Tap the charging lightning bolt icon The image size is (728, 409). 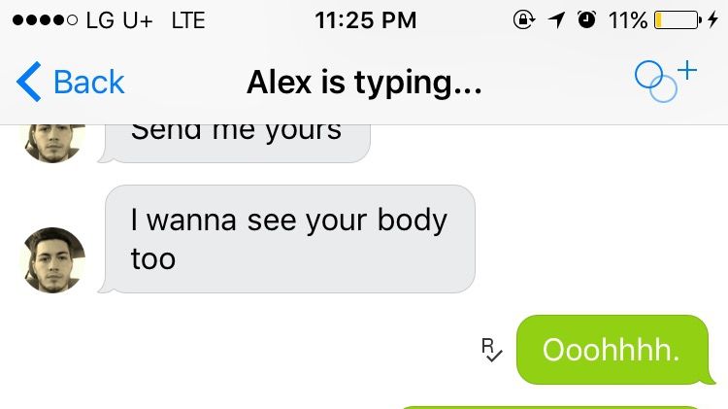pos(713,20)
